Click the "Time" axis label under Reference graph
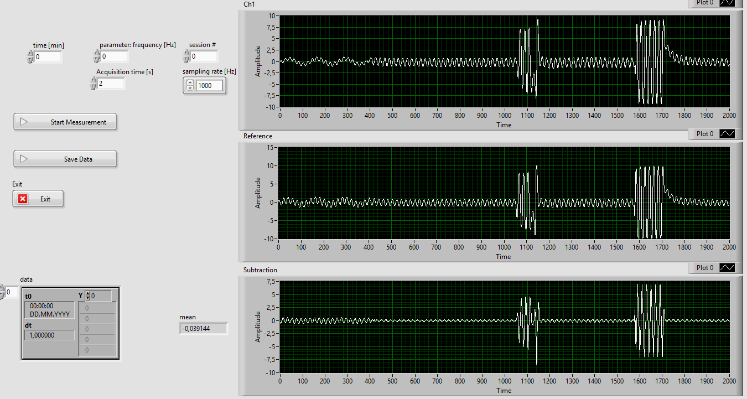Screen dimensions: 747x399 [504, 257]
